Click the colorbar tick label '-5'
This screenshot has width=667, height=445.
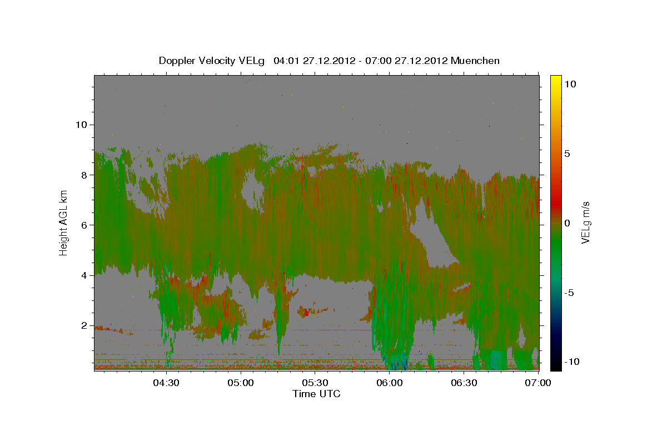point(569,293)
